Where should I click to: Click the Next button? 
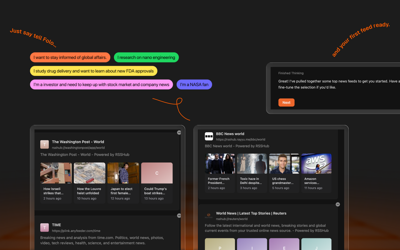286,102
